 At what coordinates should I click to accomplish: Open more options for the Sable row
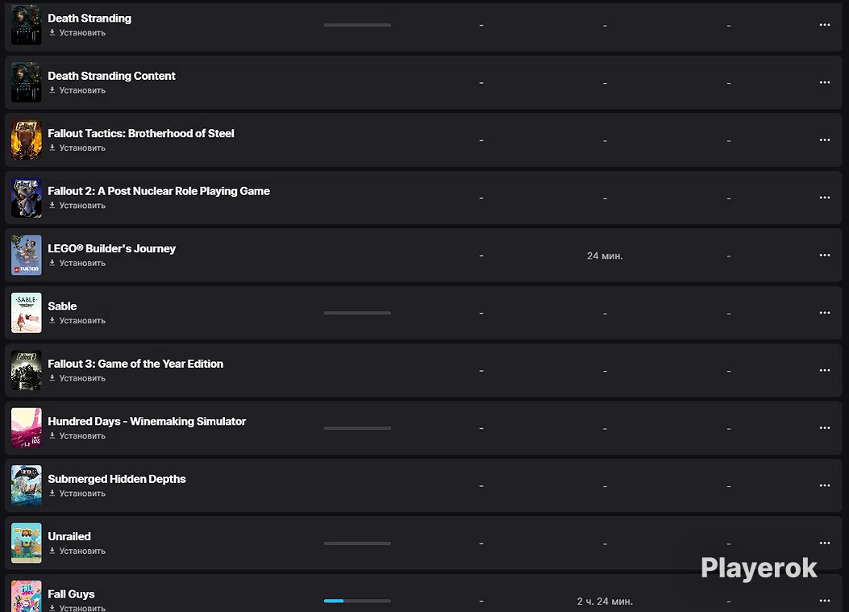click(824, 313)
